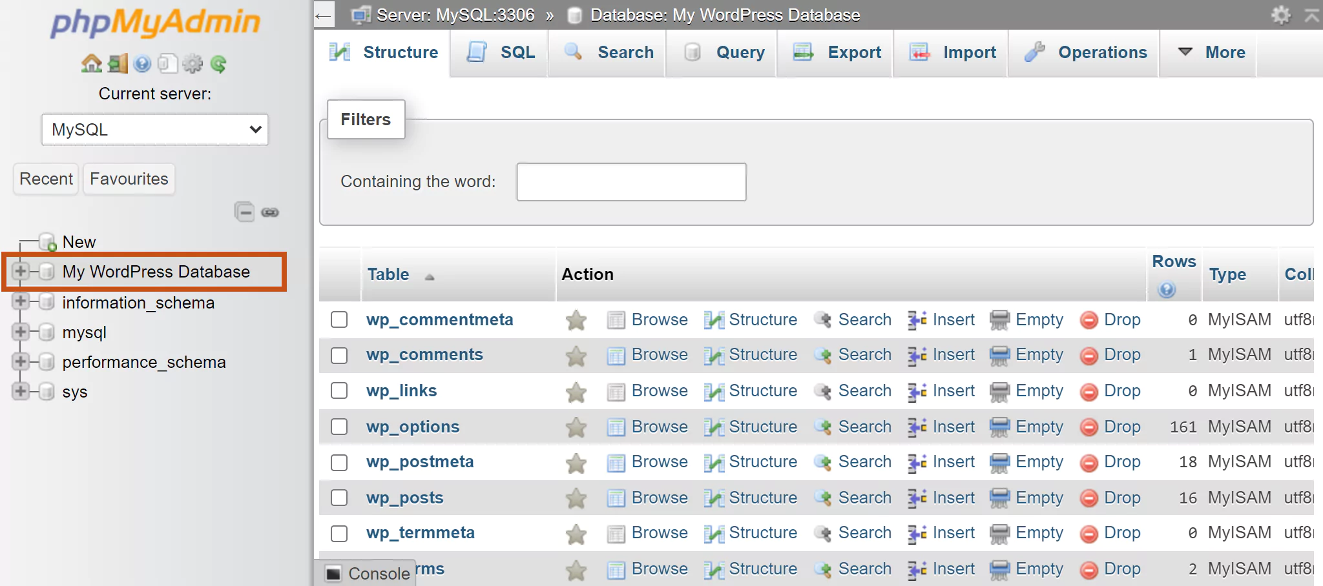Image resolution: width=1323 pixels, height=586 pixels.
Task: Check the wp_commentmeta row checkbox
Action: [339, 319]
